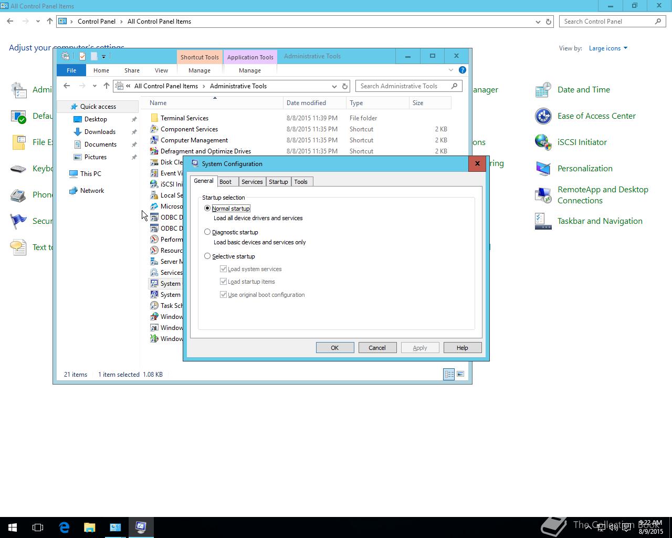The width and height of the screenshot is (672, 538).
Task: Select the Diagnostic startup option
Action: (207, 232)
